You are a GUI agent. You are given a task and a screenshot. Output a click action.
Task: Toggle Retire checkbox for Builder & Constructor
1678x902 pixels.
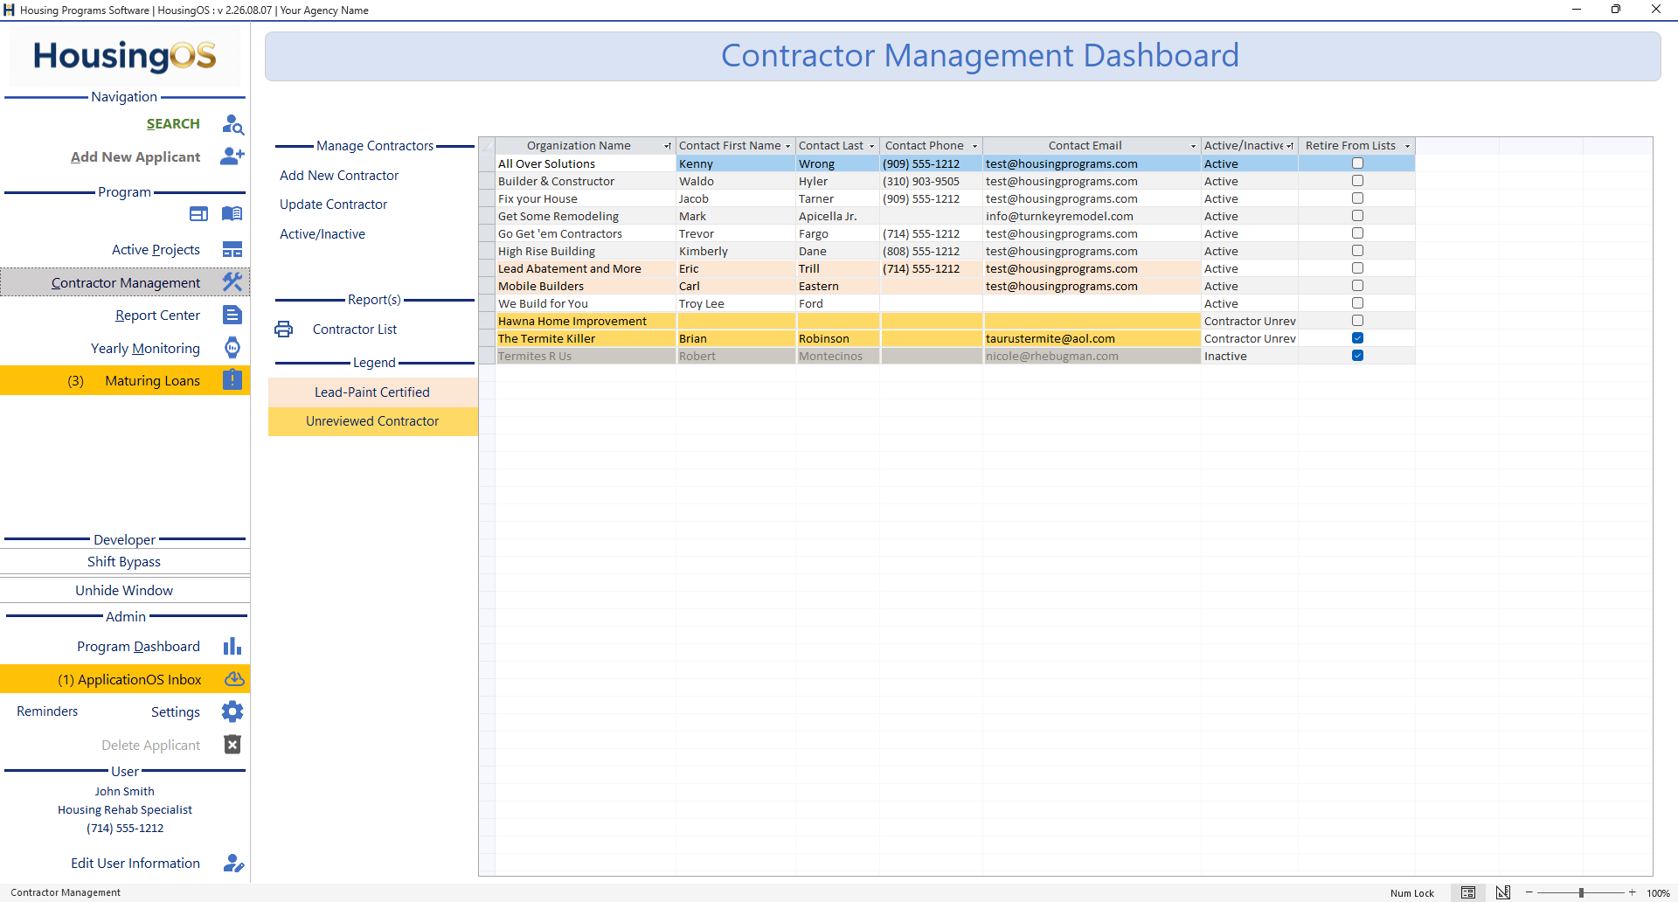click(1357, 181)
